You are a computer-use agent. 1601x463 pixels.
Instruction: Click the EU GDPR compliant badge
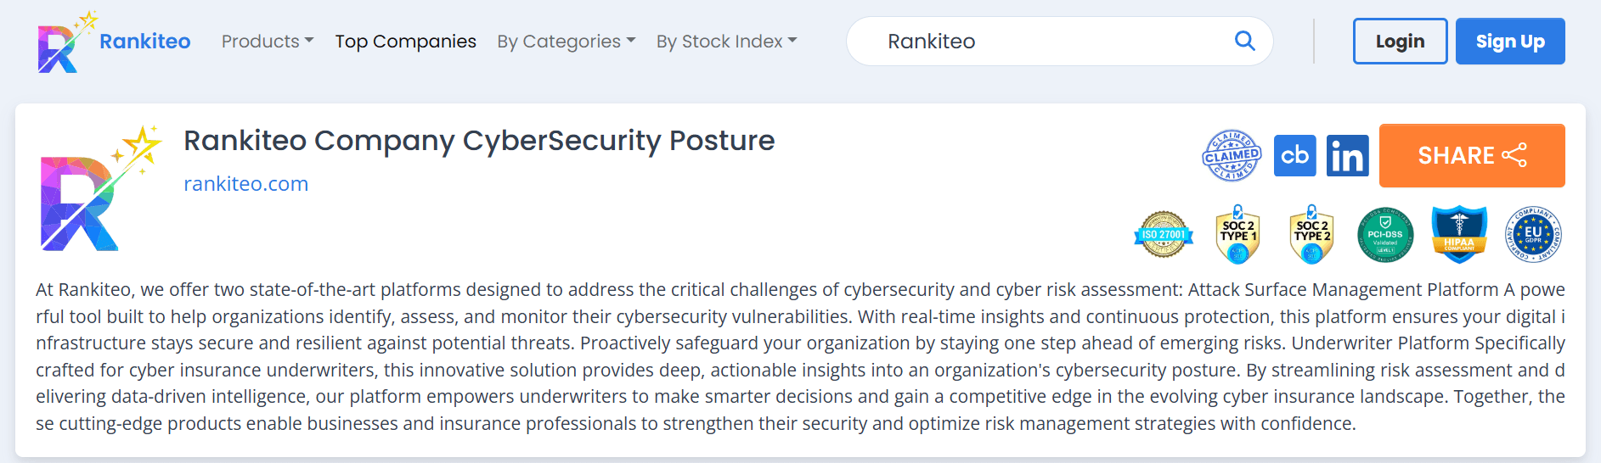coord(1533,235)
